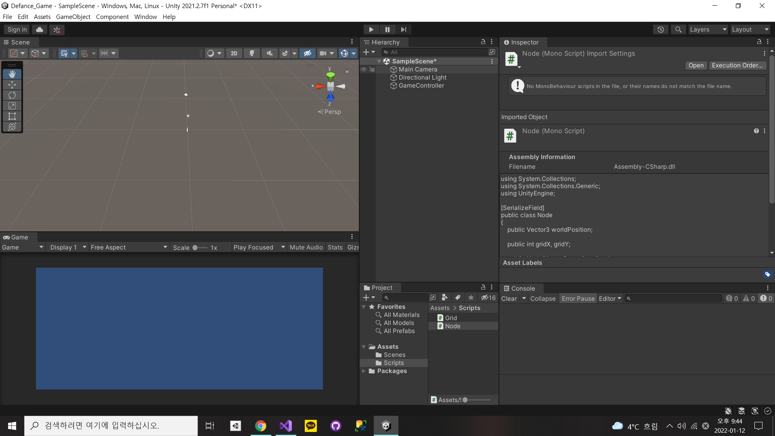Click Open in Inspector
775x436 pixels.
tap(696, 65)
